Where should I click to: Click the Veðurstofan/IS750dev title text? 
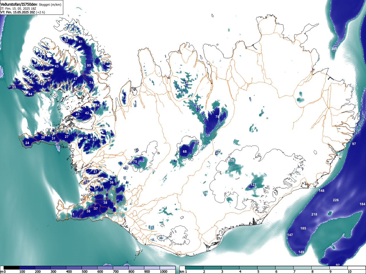coord(19,4)
